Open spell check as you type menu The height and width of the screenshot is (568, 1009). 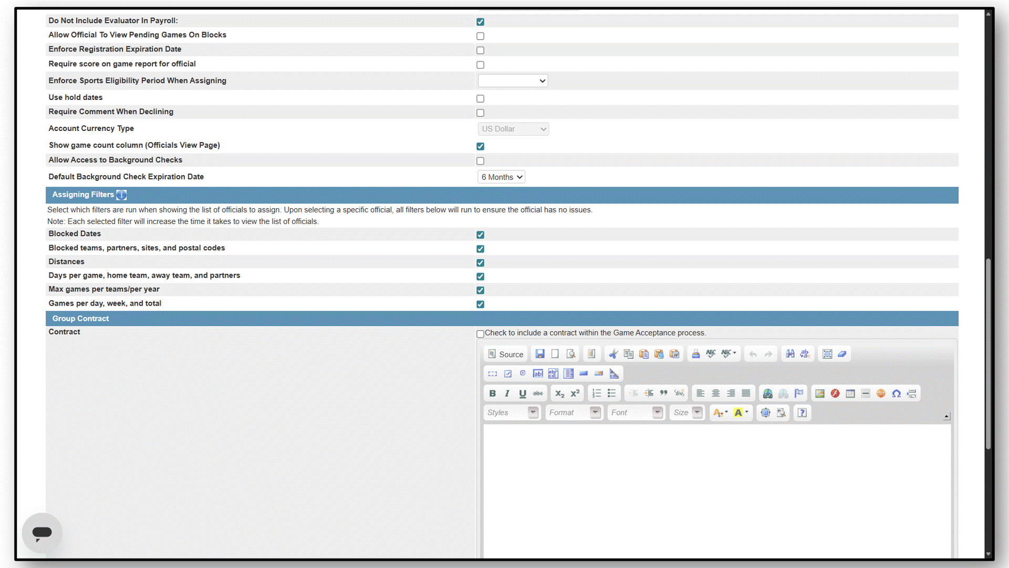pyautogui.click(x=729, y=354)
